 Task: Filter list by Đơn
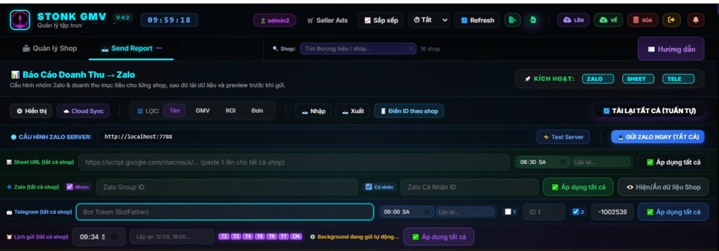click(257, 111)
